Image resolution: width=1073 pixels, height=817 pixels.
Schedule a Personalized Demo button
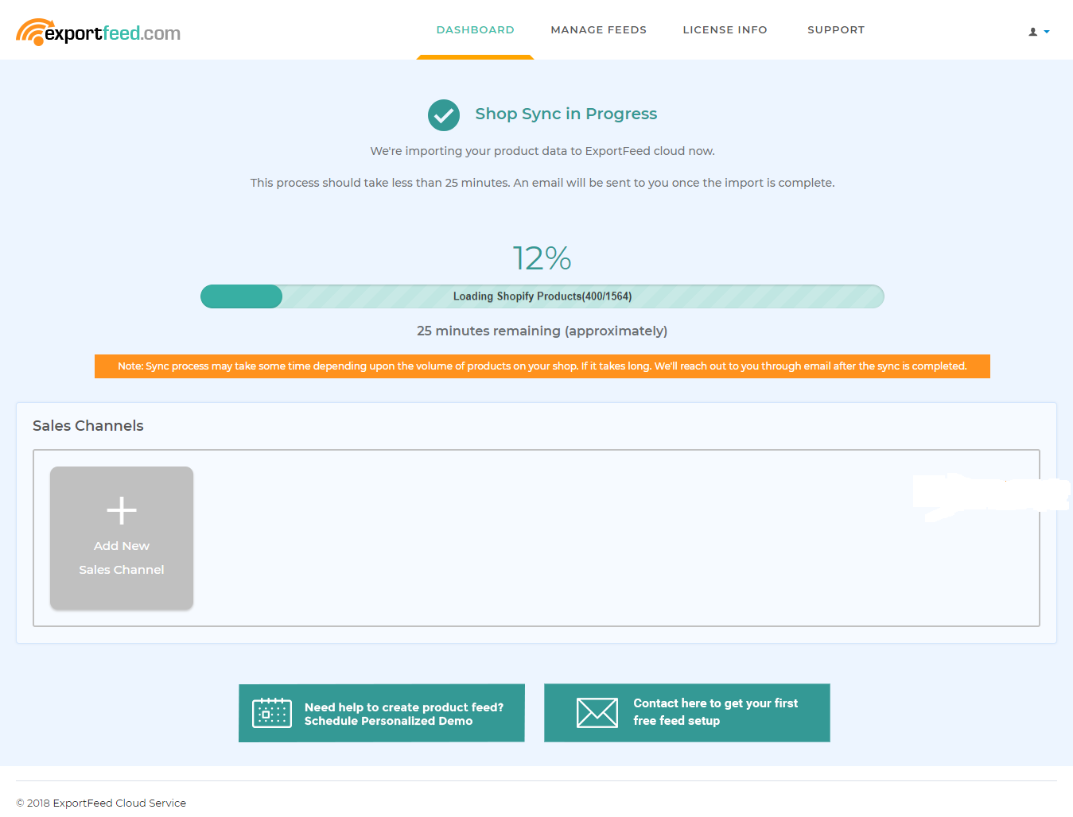[x=382, y=713]
